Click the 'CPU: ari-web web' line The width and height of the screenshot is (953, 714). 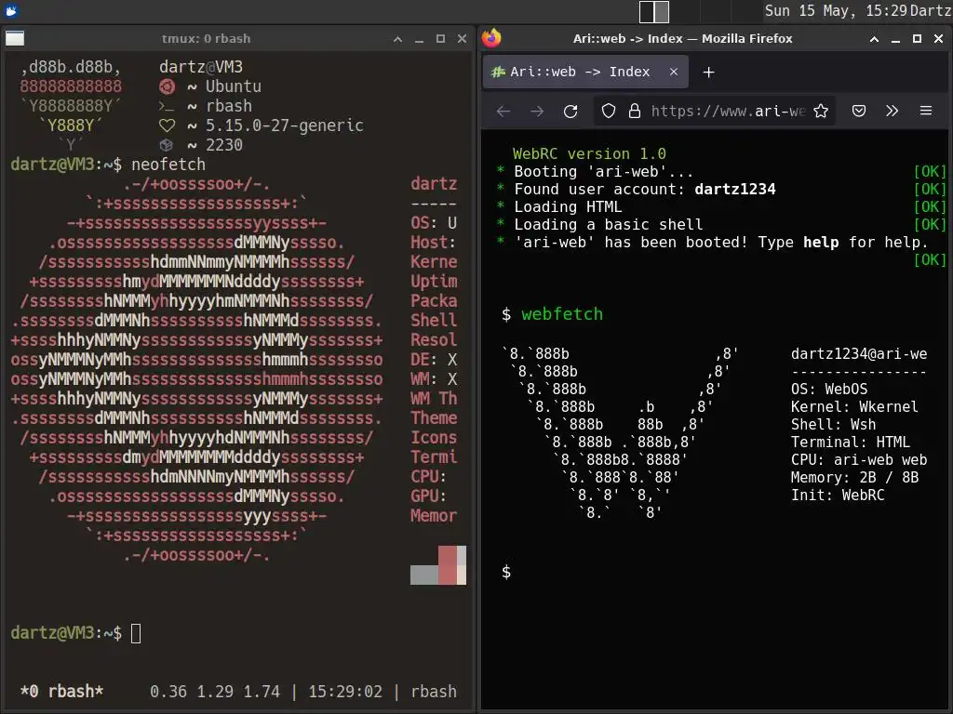[x=859, y=459]
